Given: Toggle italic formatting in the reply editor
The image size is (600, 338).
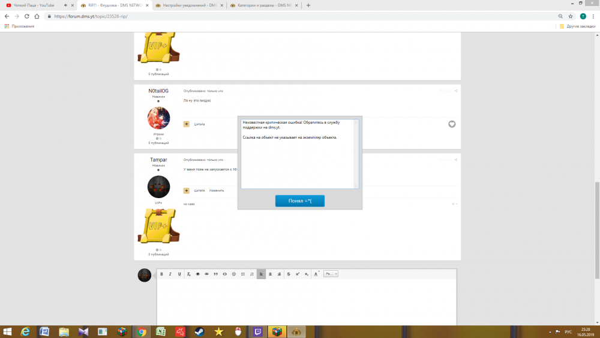Looking at the screenshot, I should click(170, 274).
